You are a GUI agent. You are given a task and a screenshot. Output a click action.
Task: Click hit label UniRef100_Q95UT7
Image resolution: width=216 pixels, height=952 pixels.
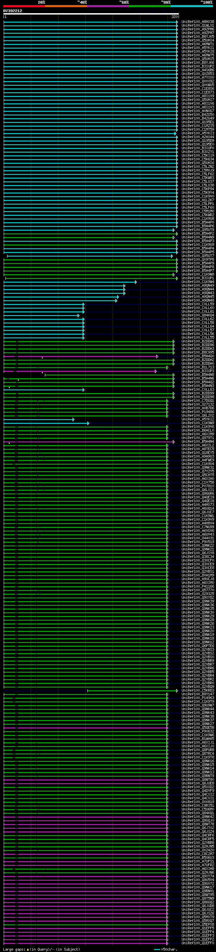[x=197, y=256]
